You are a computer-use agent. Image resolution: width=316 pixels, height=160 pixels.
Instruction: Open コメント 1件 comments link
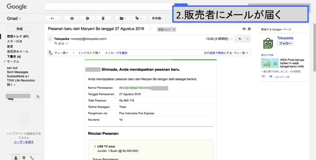pyautogui.click(x=282, y=77)
